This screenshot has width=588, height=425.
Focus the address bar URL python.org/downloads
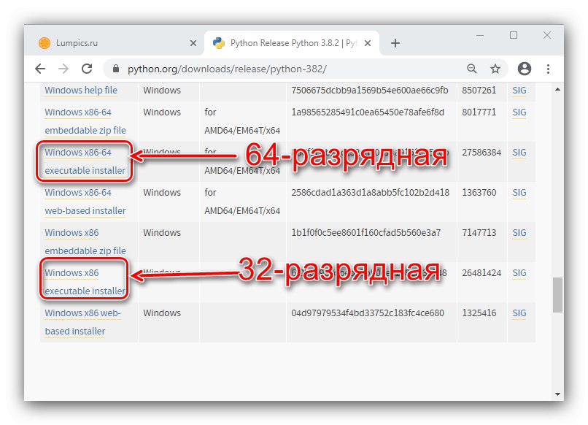coord(228,69)
